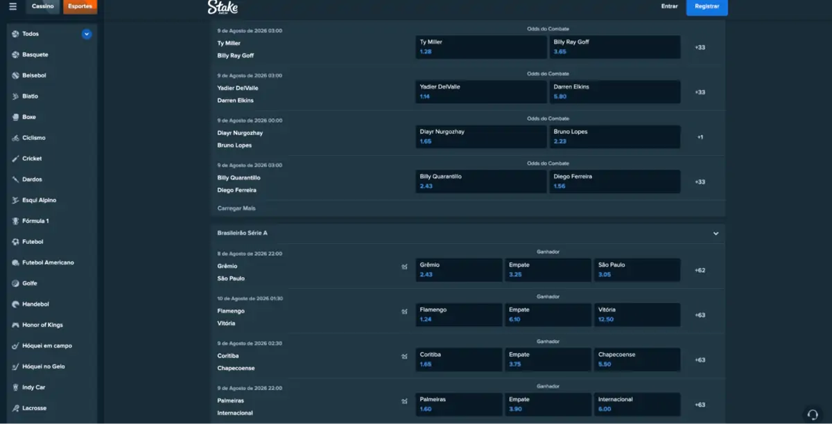Click the Honor of Kings icon
This screenshot has width=832, height=424.
15,325
